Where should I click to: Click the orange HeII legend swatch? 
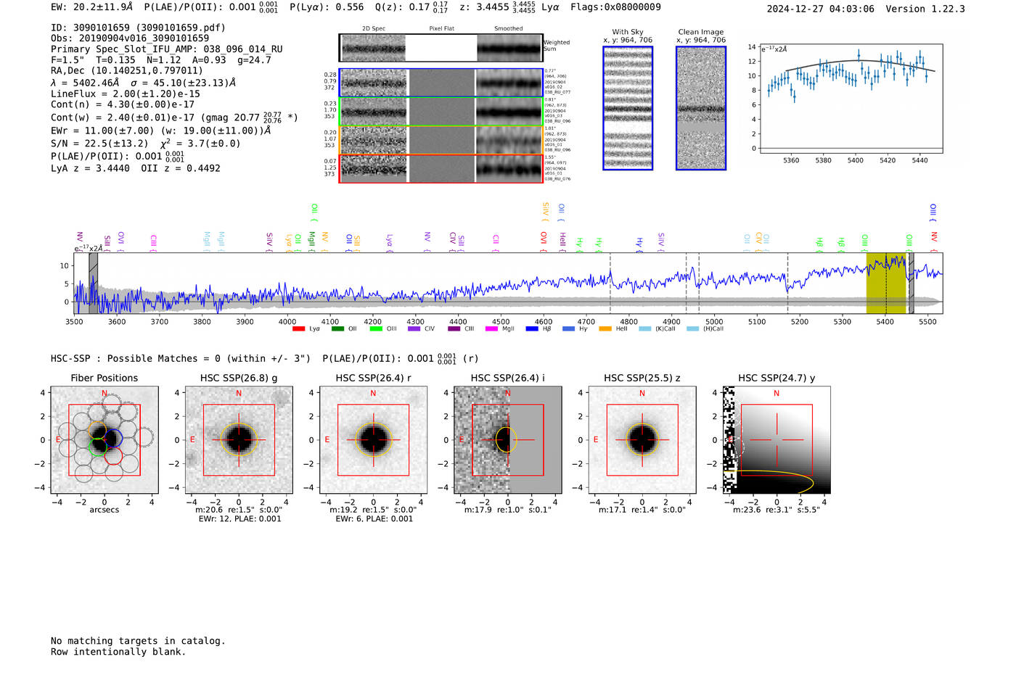[x=605, y=329]
